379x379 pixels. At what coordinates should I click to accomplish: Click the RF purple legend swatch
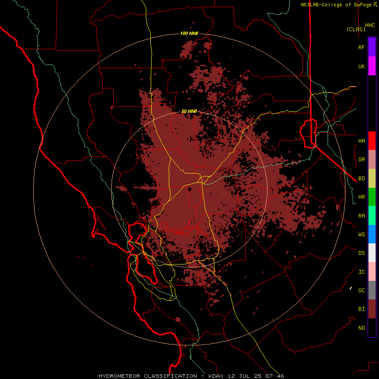(x=372, y=47)
